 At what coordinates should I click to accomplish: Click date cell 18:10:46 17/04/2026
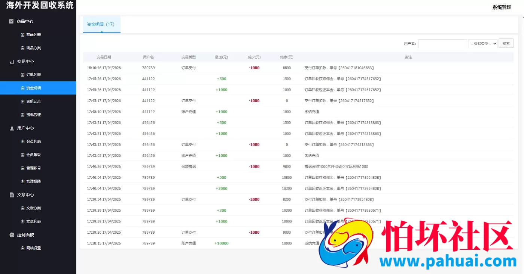[104, 68]
